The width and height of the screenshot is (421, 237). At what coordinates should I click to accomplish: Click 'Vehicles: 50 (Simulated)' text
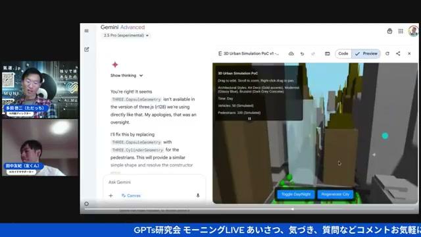coord(235,105)
